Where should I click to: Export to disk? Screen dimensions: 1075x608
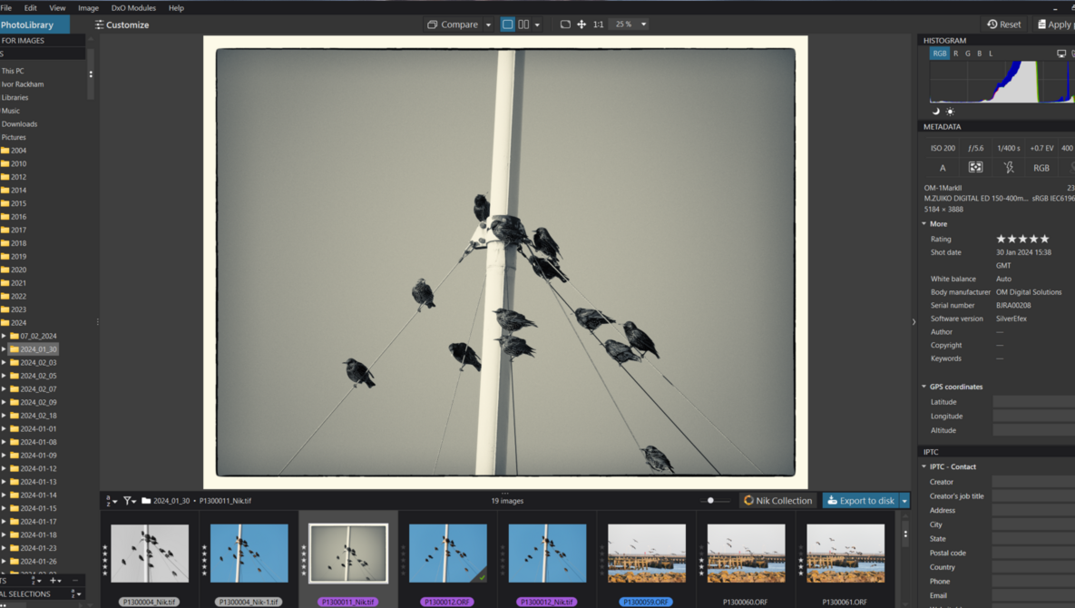pyautogui.click(x=860, y=500)
